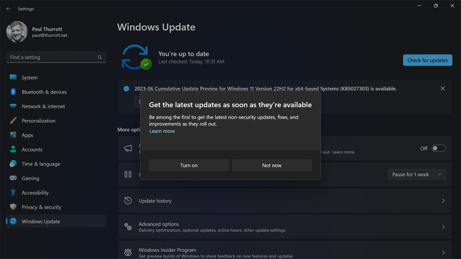Click the Windows Update sidebar sync icon
The width and height of the screenshot is (461, 259).
tap(13, 221)
